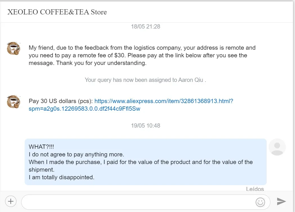Click the 19/05 10:48 timestamp
The height and width of the screenshot is (212, 295).
(146, 125)
